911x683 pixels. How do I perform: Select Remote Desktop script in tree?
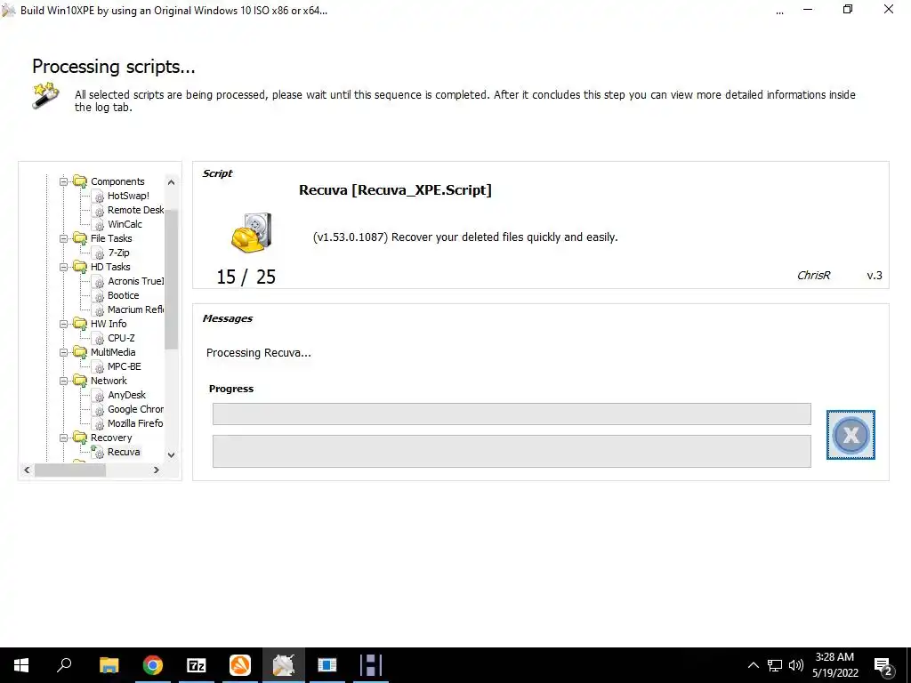click(x=135, y=210)
